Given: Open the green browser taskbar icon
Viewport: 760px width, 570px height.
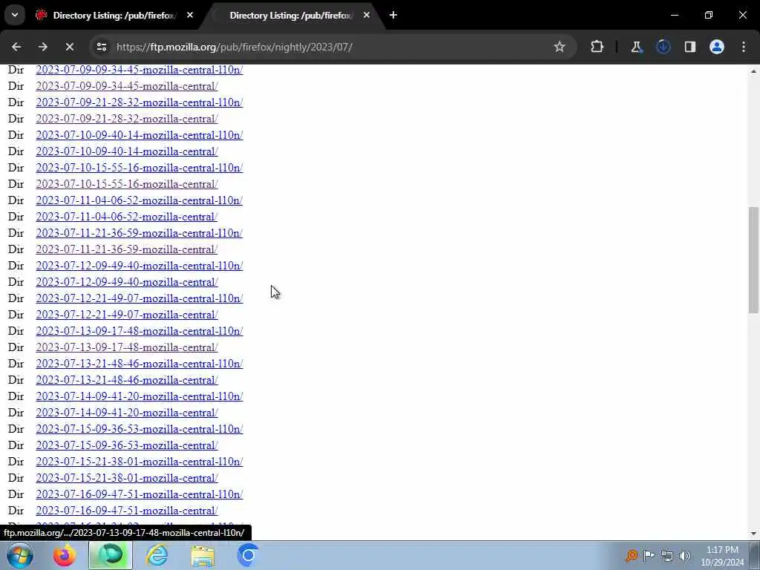Looking at the screenshot, I should (x=111, y=555).
